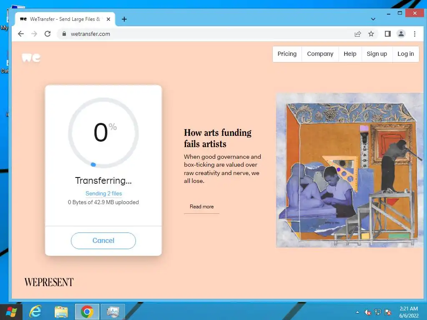Screen dimensions: 427x320
Task: Click the share page icon in the address bar
Action: (357, 34)
